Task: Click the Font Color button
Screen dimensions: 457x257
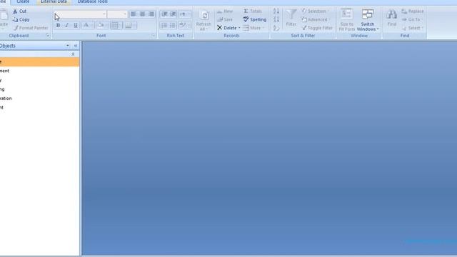Action: 86,26
